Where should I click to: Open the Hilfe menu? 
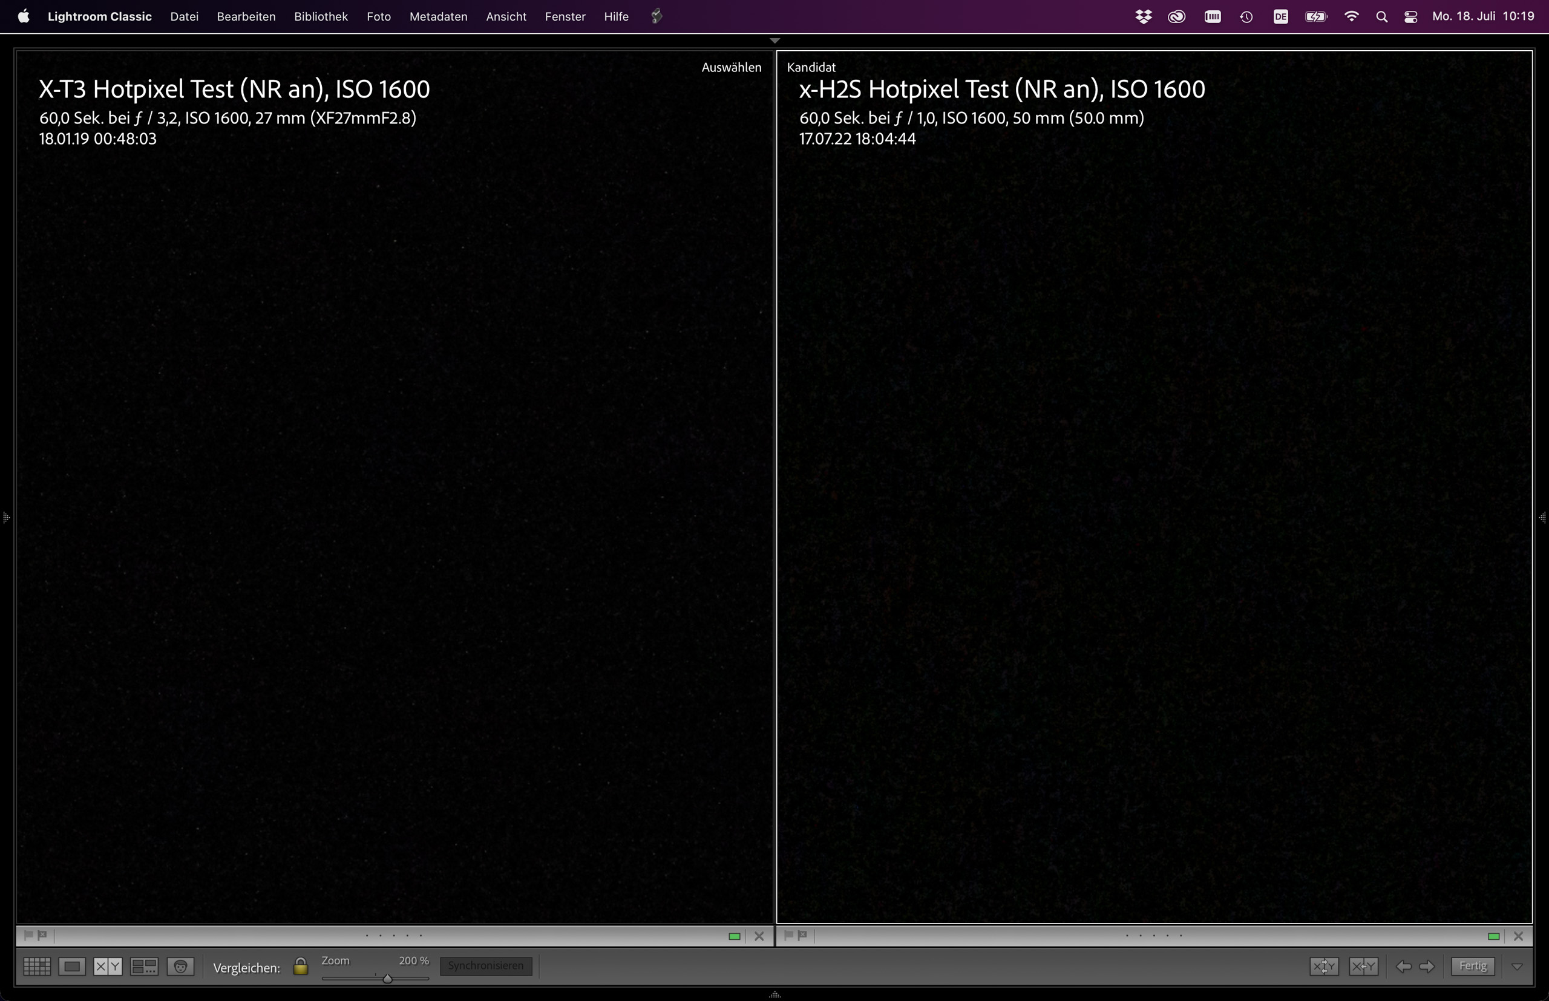click(x=616, y=16)
